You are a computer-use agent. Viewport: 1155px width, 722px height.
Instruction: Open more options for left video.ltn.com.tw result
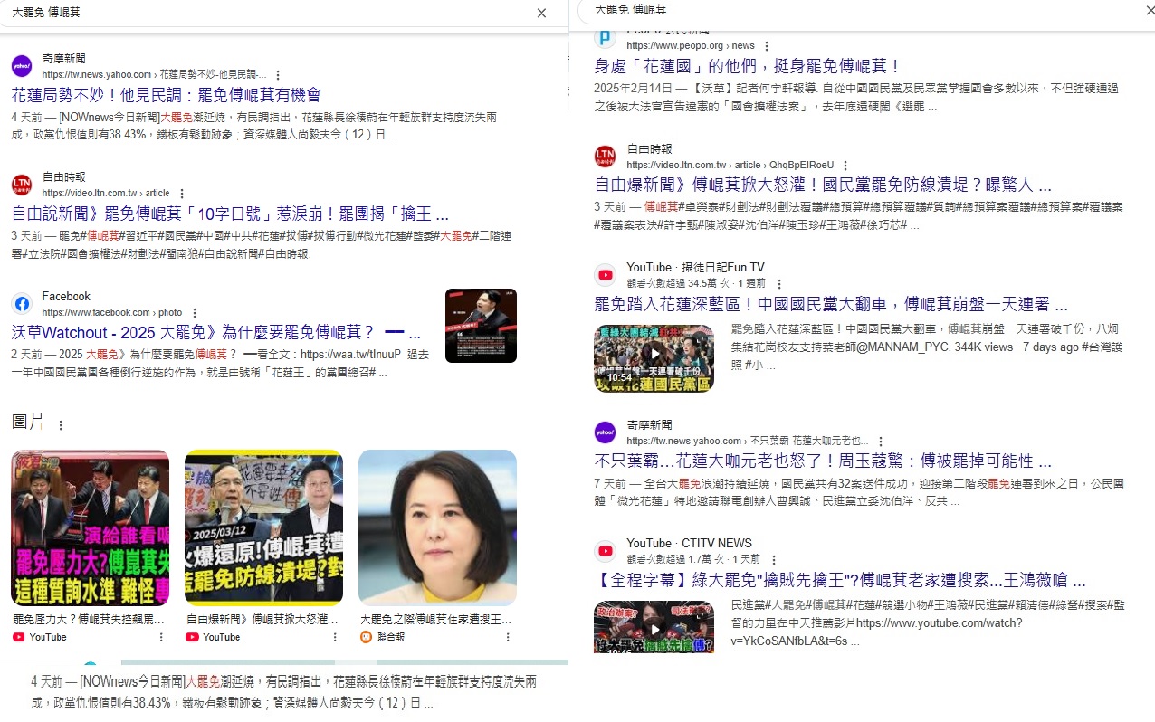pyautogui.click(x=181, y=194)
